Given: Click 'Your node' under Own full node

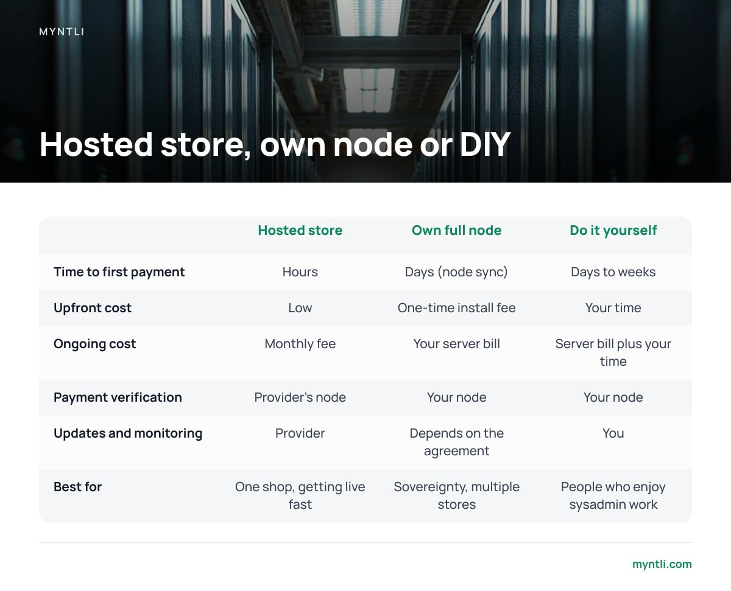Looking at the screenshot, I should click(457, 397).
